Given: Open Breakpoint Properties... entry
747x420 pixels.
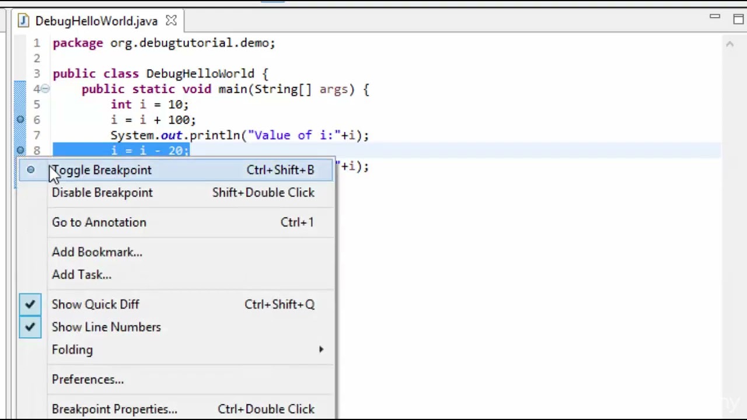Looking at the screenshot, I should [176, 409].
